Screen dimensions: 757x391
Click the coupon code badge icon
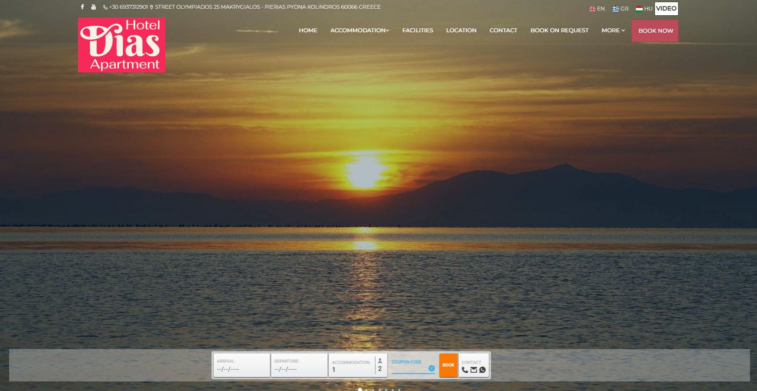pos(432,368)
